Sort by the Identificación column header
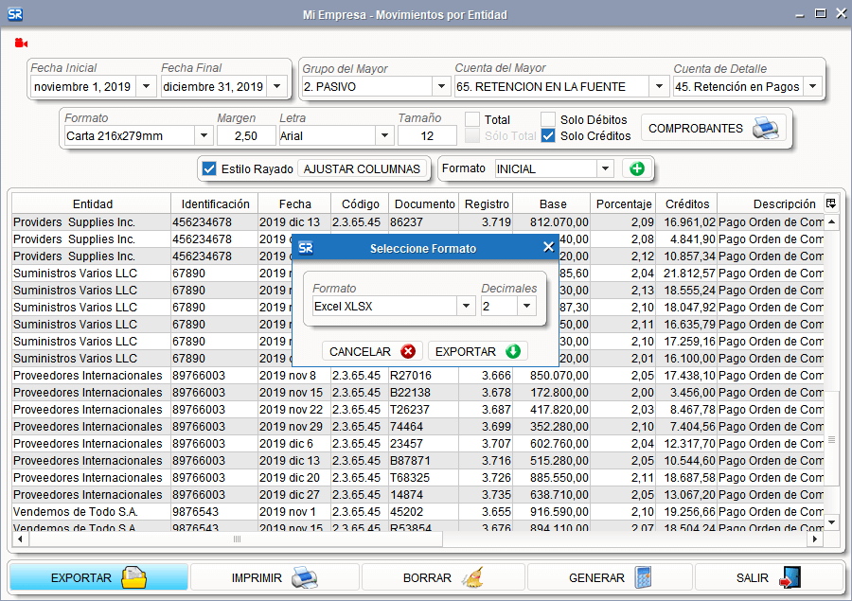852x601 pixels. (x=215, y=203)
